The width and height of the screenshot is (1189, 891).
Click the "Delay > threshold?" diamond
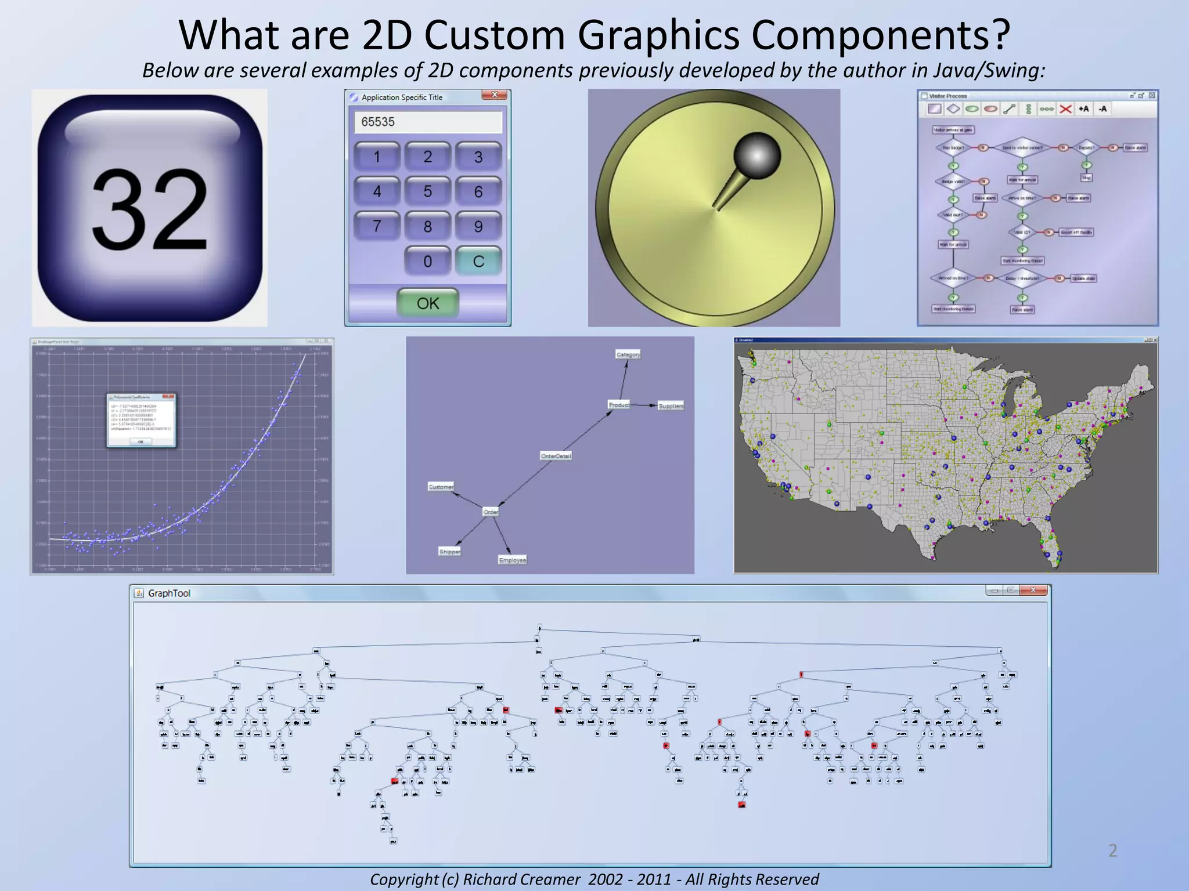pyautogui.click(x=1022, y=278)
